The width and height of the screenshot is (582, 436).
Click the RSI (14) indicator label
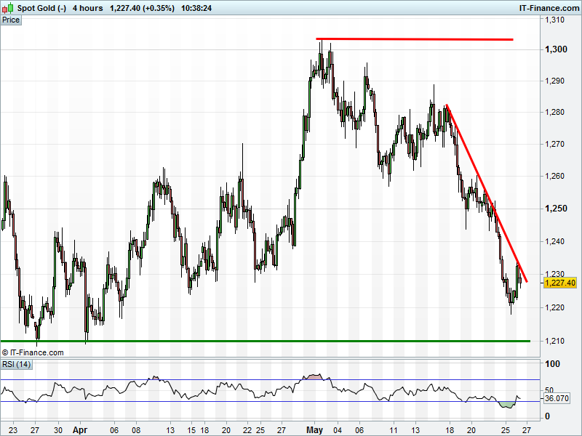16,365
